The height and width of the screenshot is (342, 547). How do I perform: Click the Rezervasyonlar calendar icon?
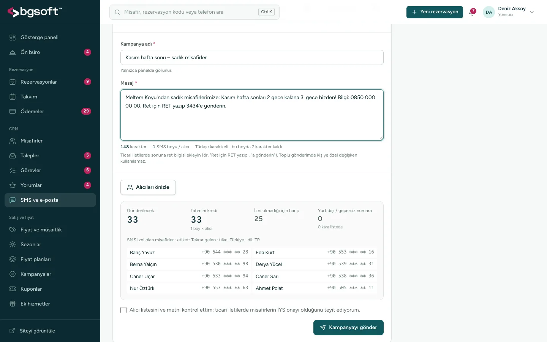tap(13, 82)
